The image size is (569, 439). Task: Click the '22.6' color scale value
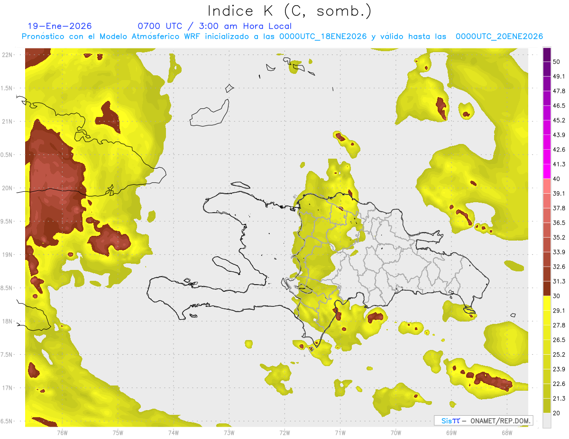tap(559, 384)
